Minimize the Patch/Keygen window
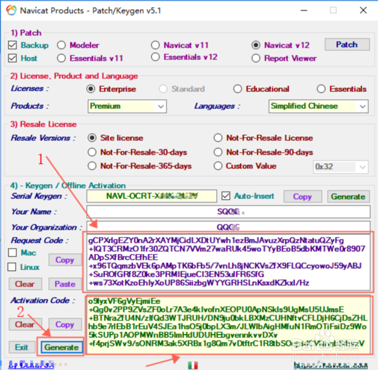This screenshot has height=370, width=380. point(304,10)
